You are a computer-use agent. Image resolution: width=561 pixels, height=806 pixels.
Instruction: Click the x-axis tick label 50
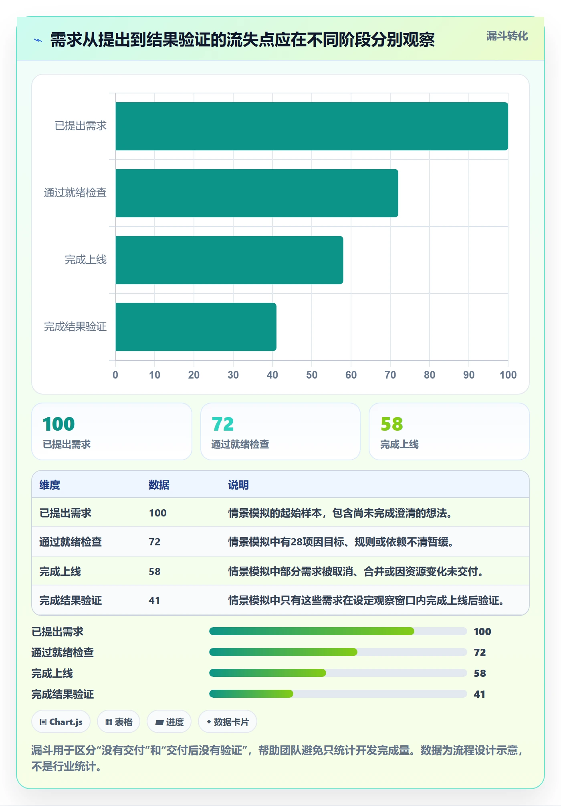coord(312,375)
